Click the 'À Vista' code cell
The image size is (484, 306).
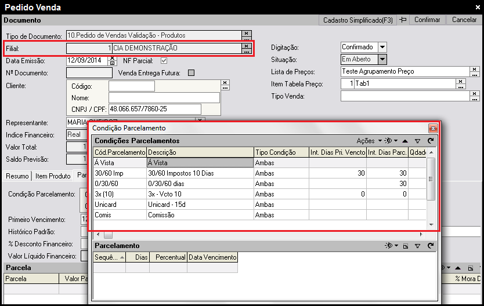tap(120, 163)
